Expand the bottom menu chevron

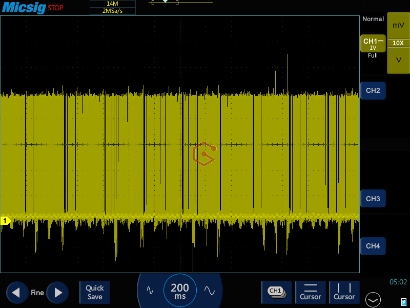coord(373,300)
